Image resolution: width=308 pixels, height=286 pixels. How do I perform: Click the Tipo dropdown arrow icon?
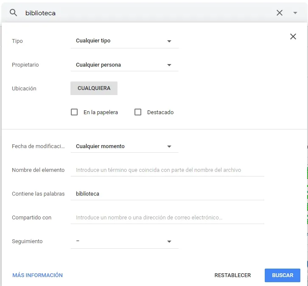tap(169, 41)
